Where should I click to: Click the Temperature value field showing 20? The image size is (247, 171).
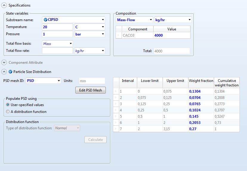(x=57, y=27)
